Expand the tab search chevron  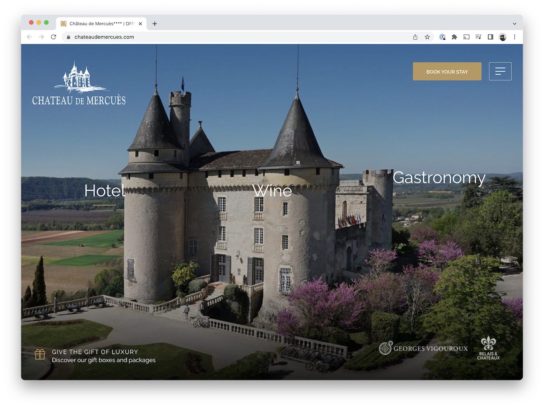(x=514, y=24)
